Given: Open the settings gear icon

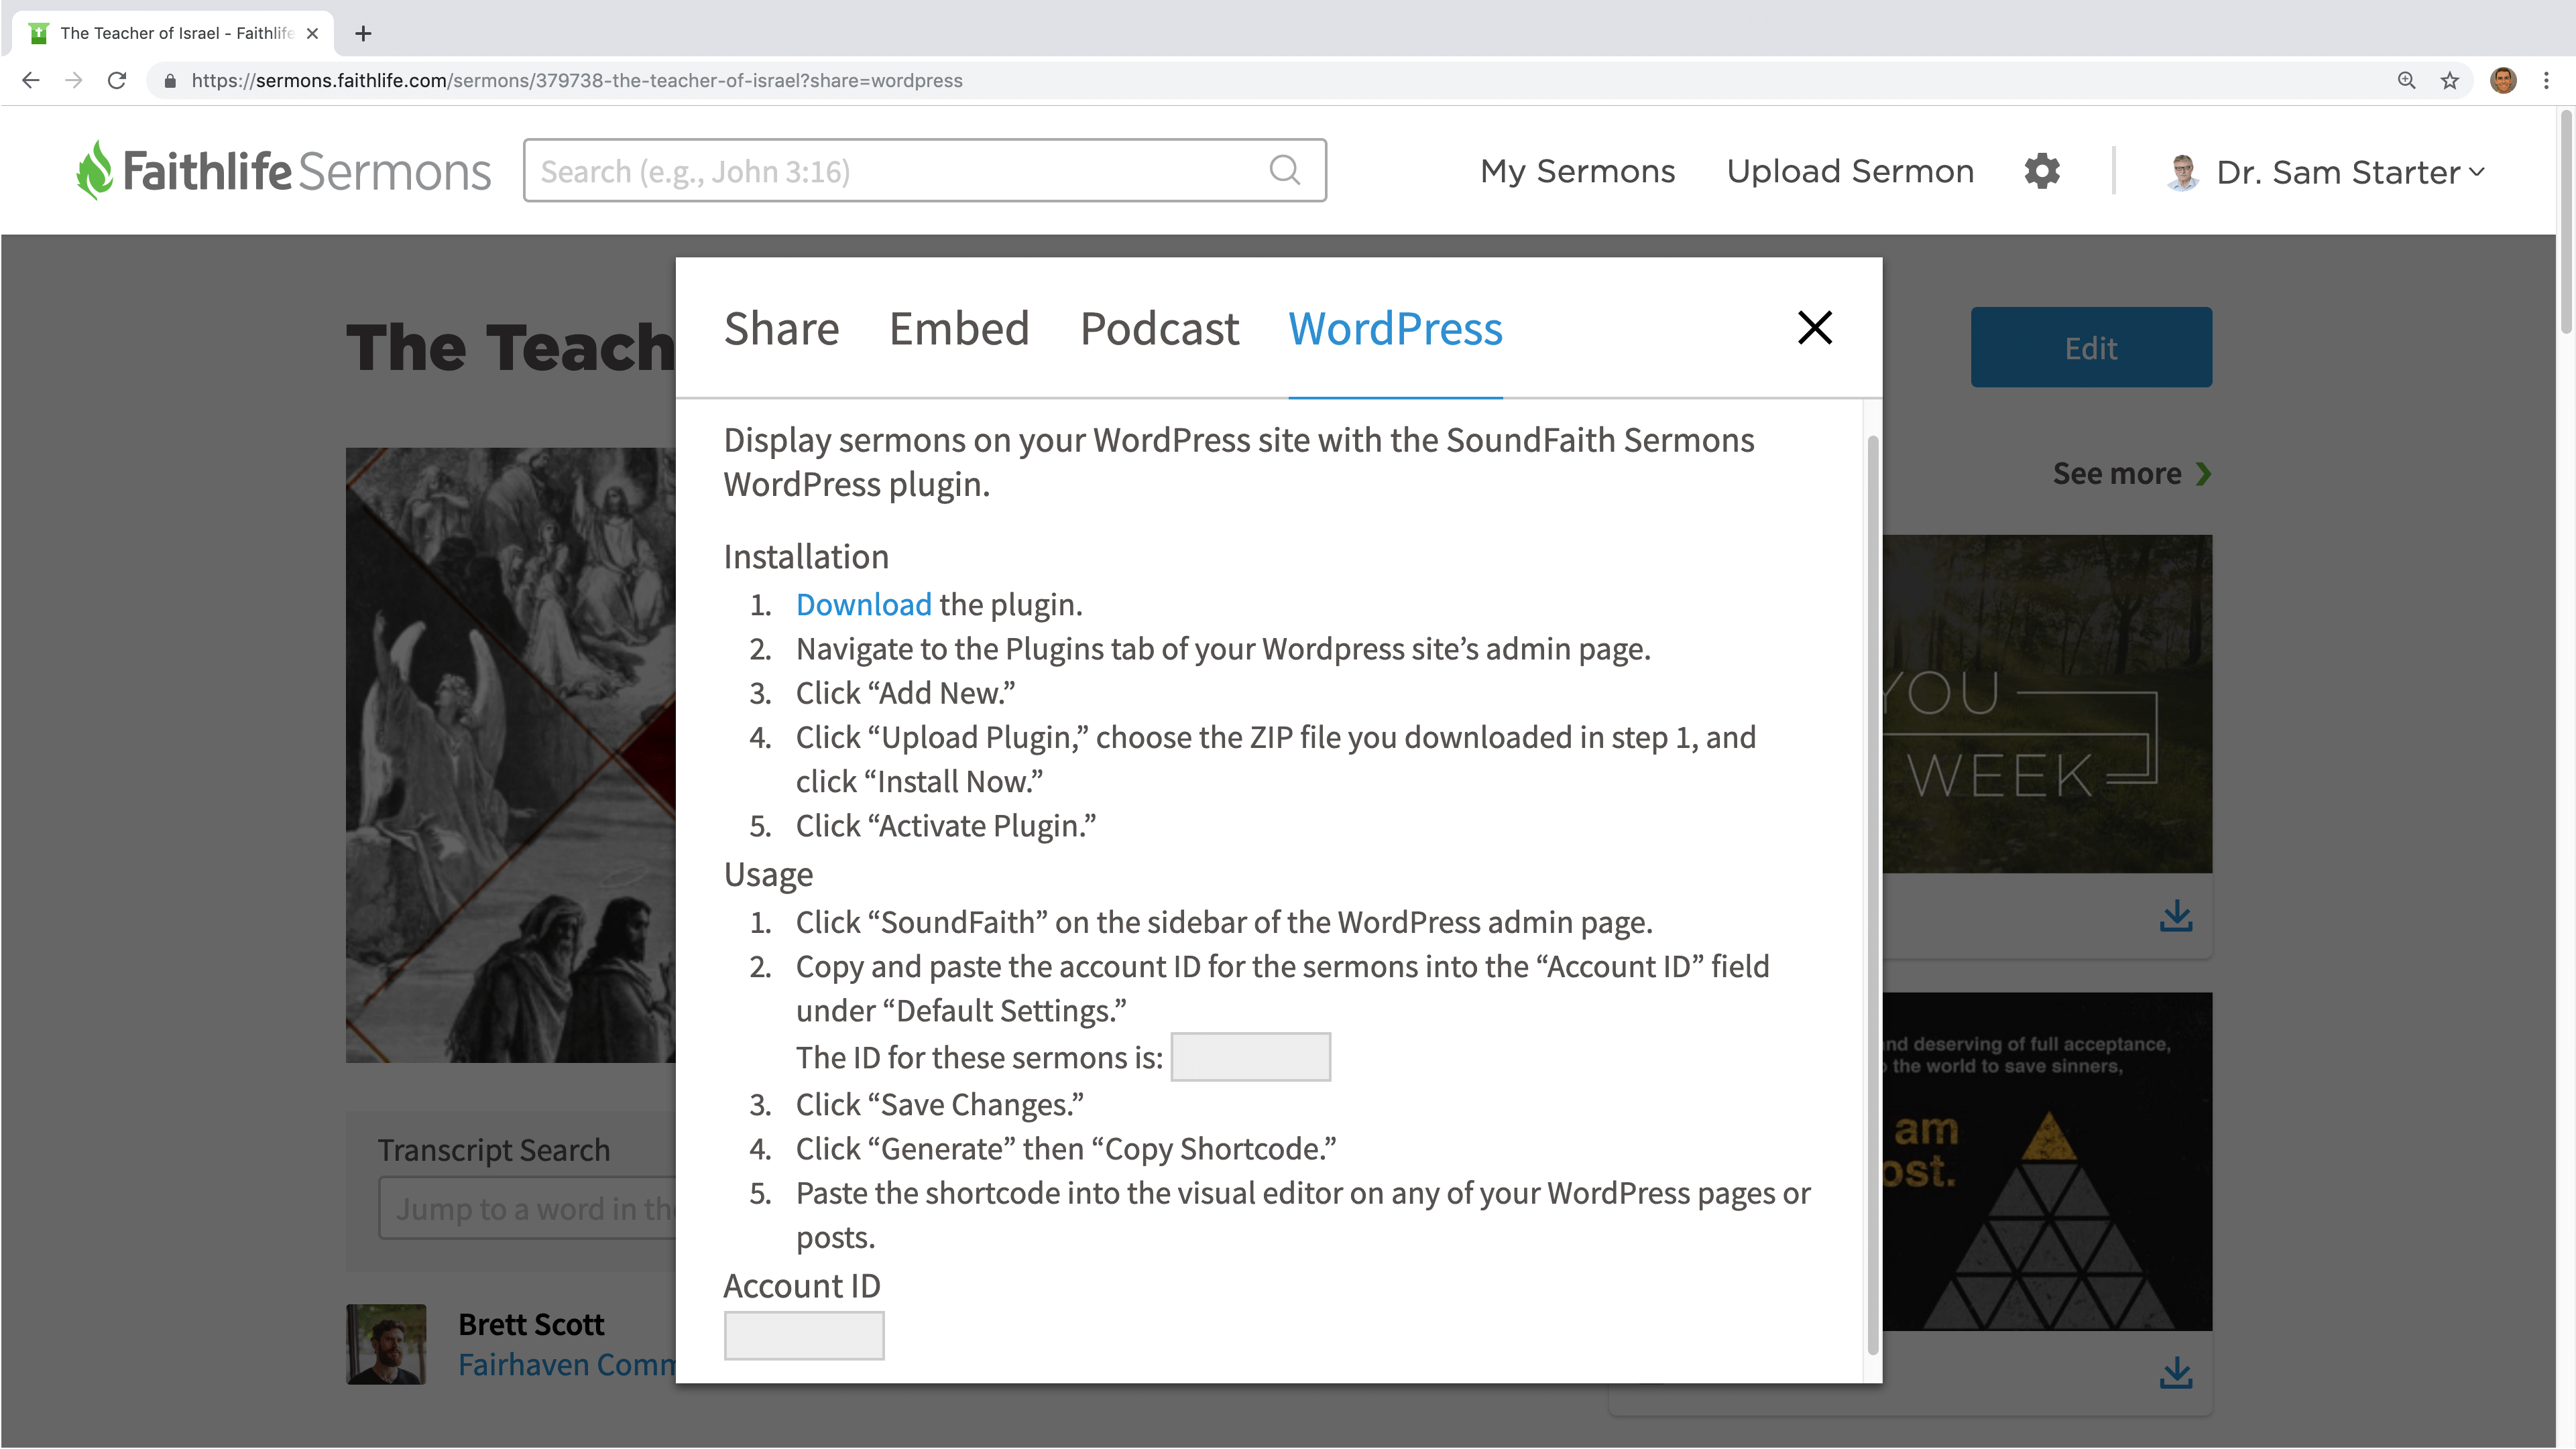Looking at the screenshot, I should (x=2042, y=171).
